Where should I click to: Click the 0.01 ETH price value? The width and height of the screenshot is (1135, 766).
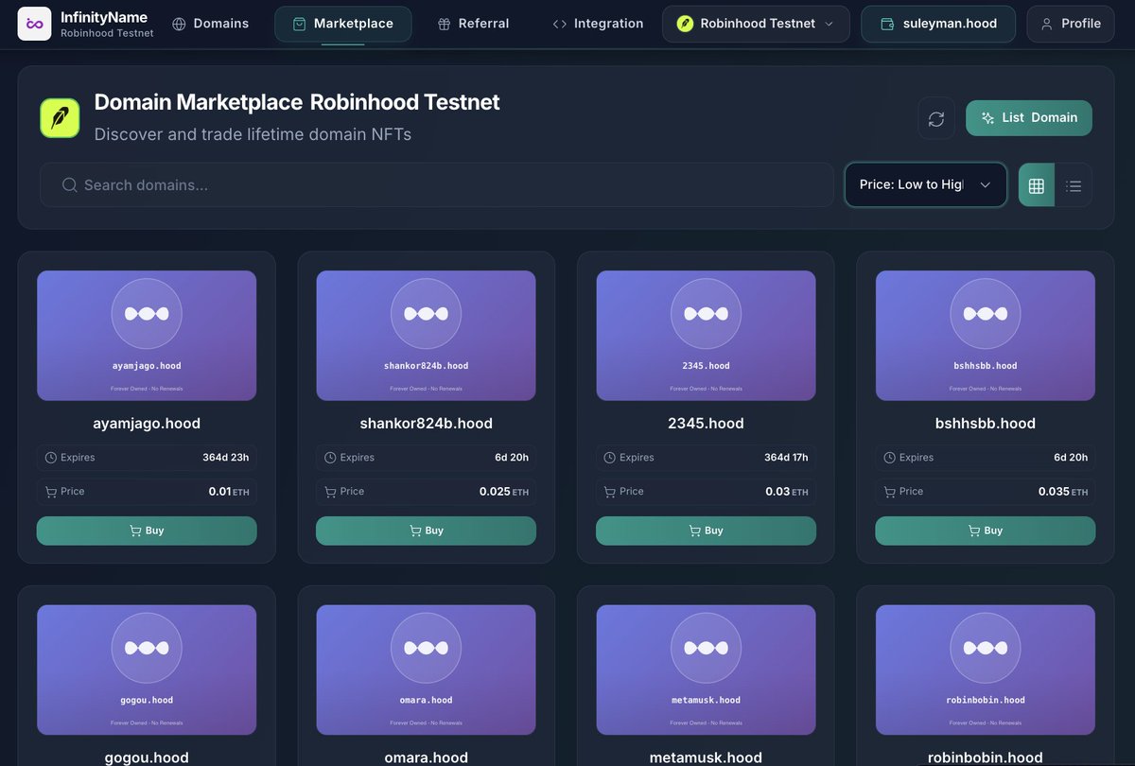coord(229,492)
